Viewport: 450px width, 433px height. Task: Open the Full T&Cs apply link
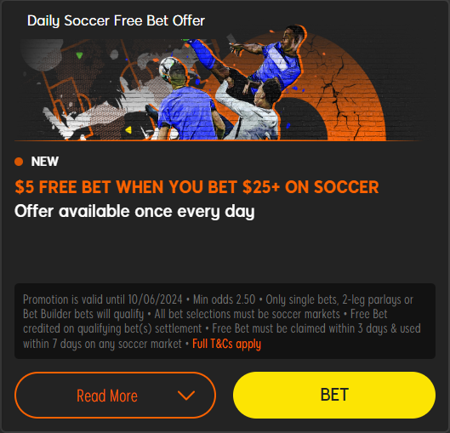227,344
